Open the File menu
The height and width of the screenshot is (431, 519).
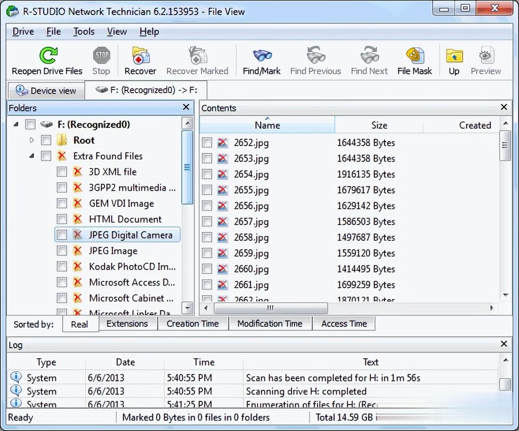coord(54,31)
